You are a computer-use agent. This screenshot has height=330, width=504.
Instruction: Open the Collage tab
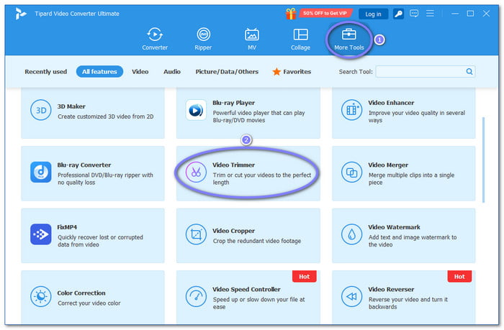(300, 38)
